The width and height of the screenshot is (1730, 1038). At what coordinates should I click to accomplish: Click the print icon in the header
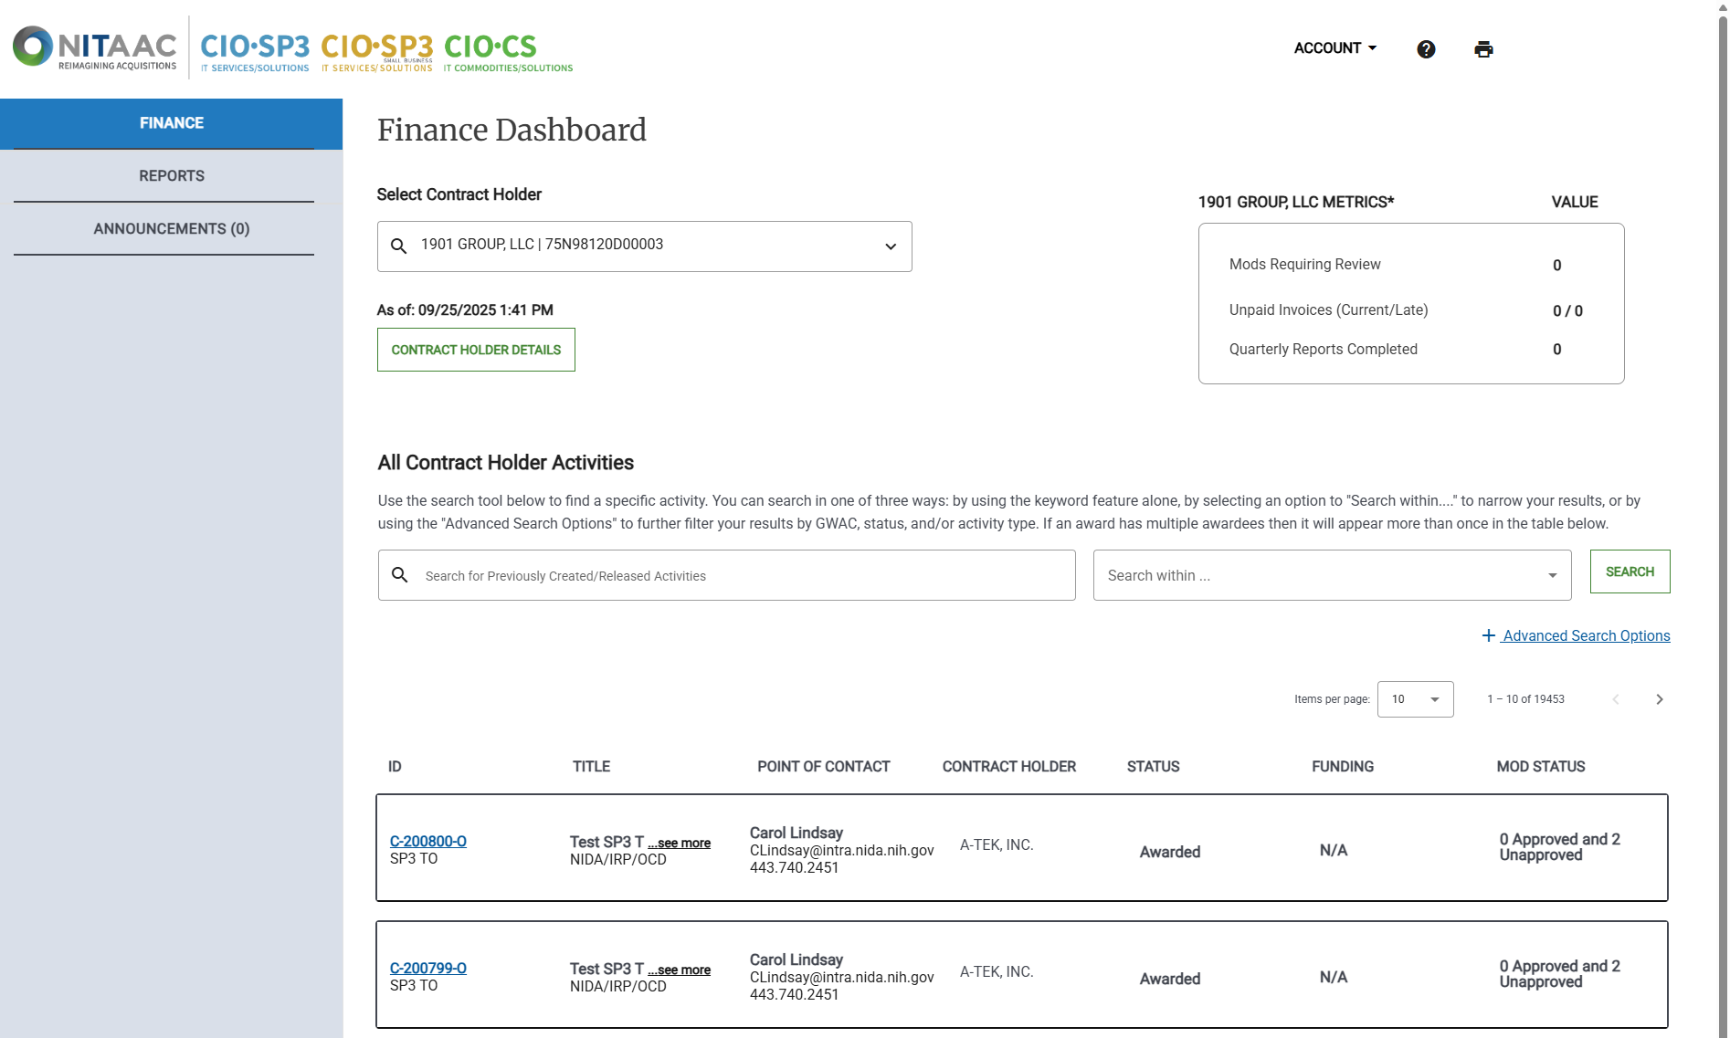(1482, 48)
